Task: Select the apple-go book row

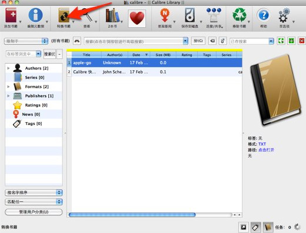Action: 155,63
